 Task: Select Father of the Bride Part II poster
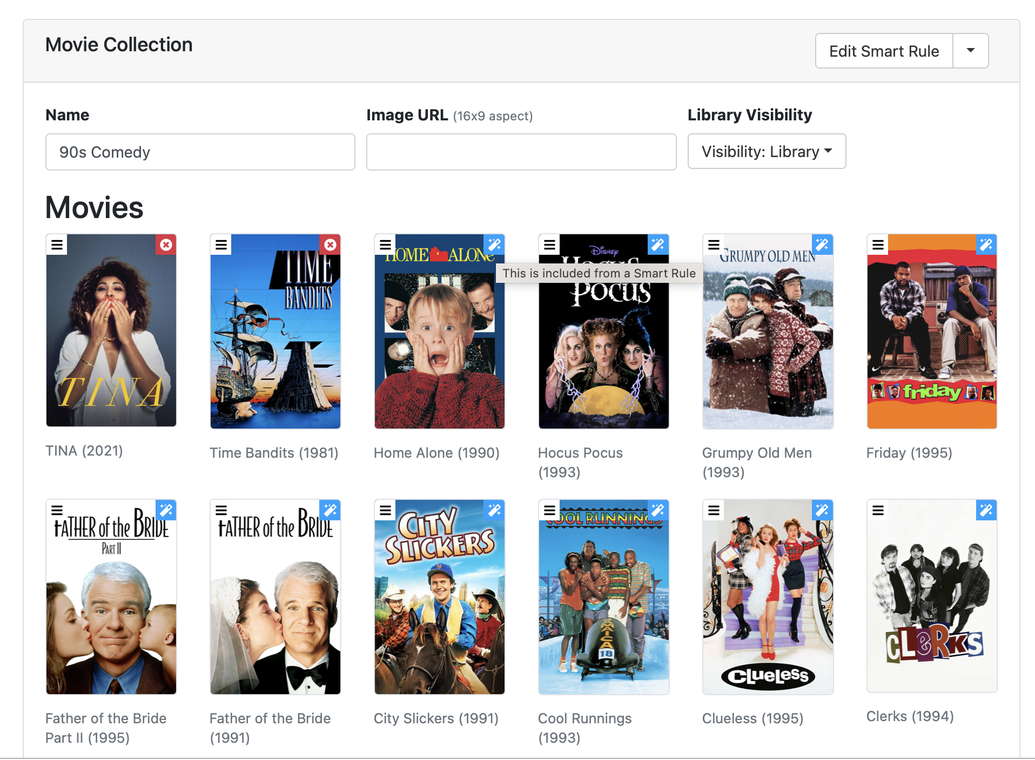click(111, 597)
